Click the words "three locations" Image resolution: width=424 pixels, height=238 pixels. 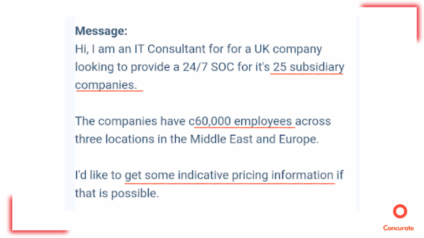point(115,139)
